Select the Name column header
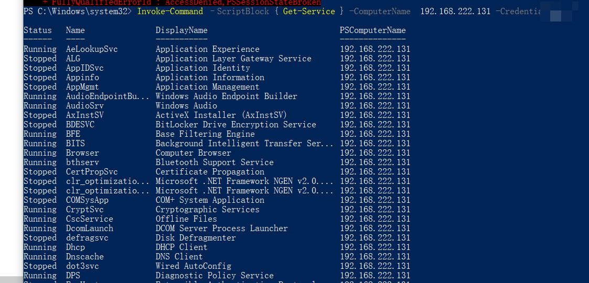The image size is (589, 283). pos(76,30)
